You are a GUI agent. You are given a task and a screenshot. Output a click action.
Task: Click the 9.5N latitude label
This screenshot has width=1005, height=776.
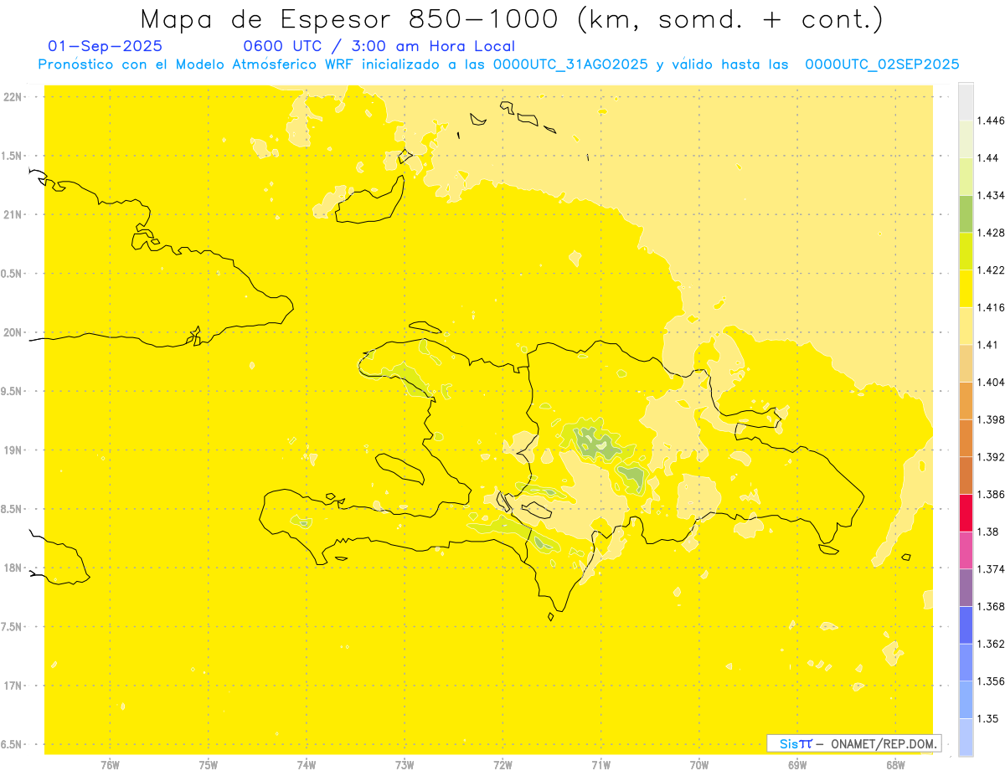click(13, 392)
